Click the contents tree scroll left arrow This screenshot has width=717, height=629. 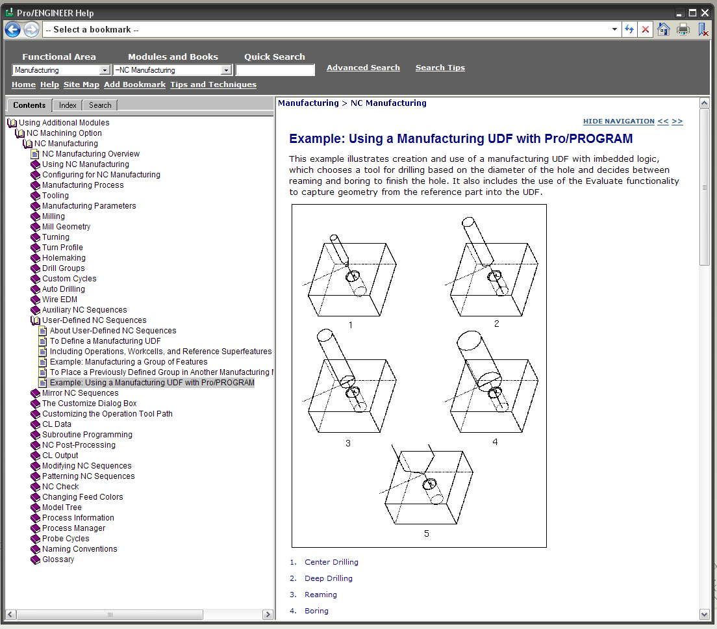10,614
